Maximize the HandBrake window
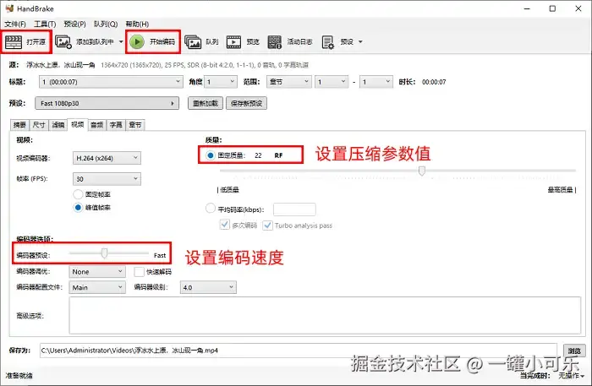The width and height of the screenshot is (592, 386). (552, 8)
